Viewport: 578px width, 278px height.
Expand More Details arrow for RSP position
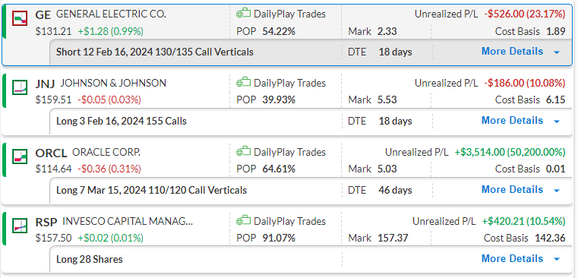(557, 259)
